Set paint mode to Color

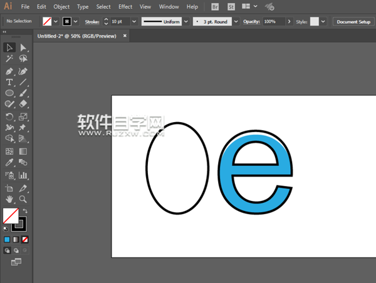[7, 239]
